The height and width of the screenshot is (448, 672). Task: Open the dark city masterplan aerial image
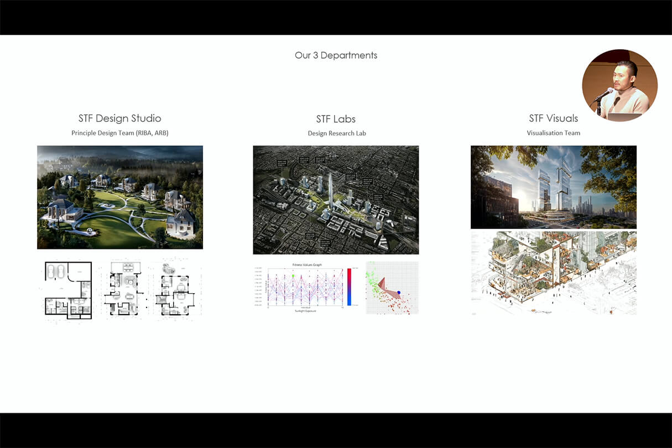(x=336, y=200)
